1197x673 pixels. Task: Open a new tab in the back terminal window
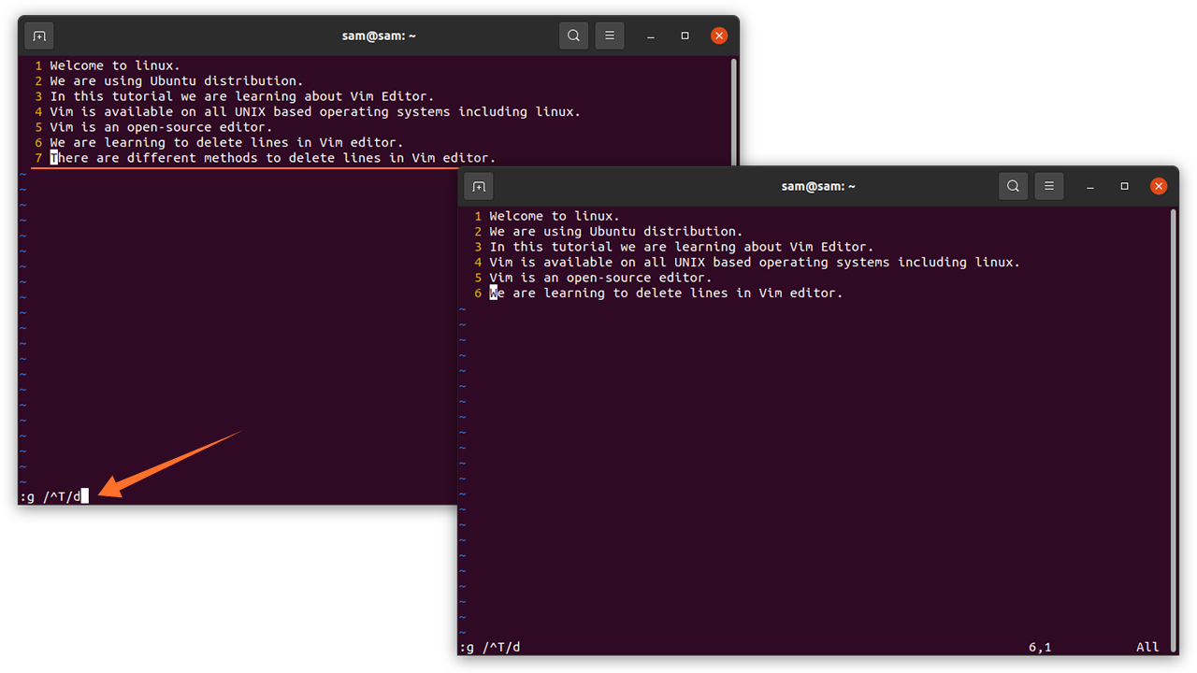39,36
